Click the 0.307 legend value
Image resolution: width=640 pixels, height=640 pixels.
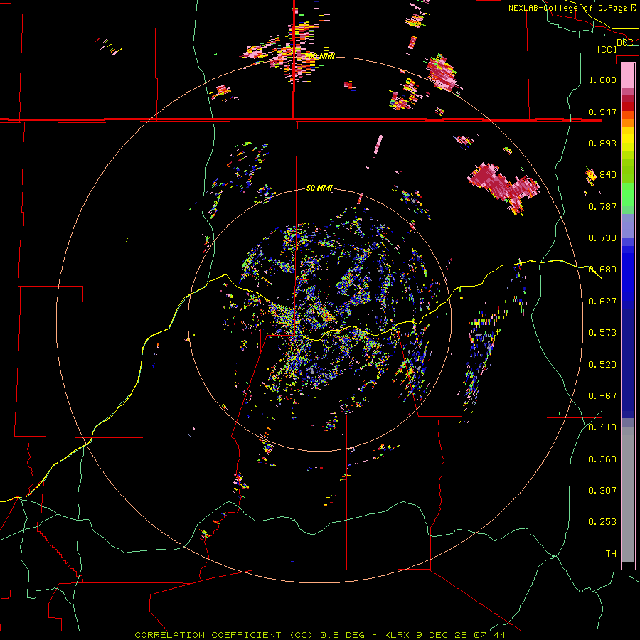602,491
